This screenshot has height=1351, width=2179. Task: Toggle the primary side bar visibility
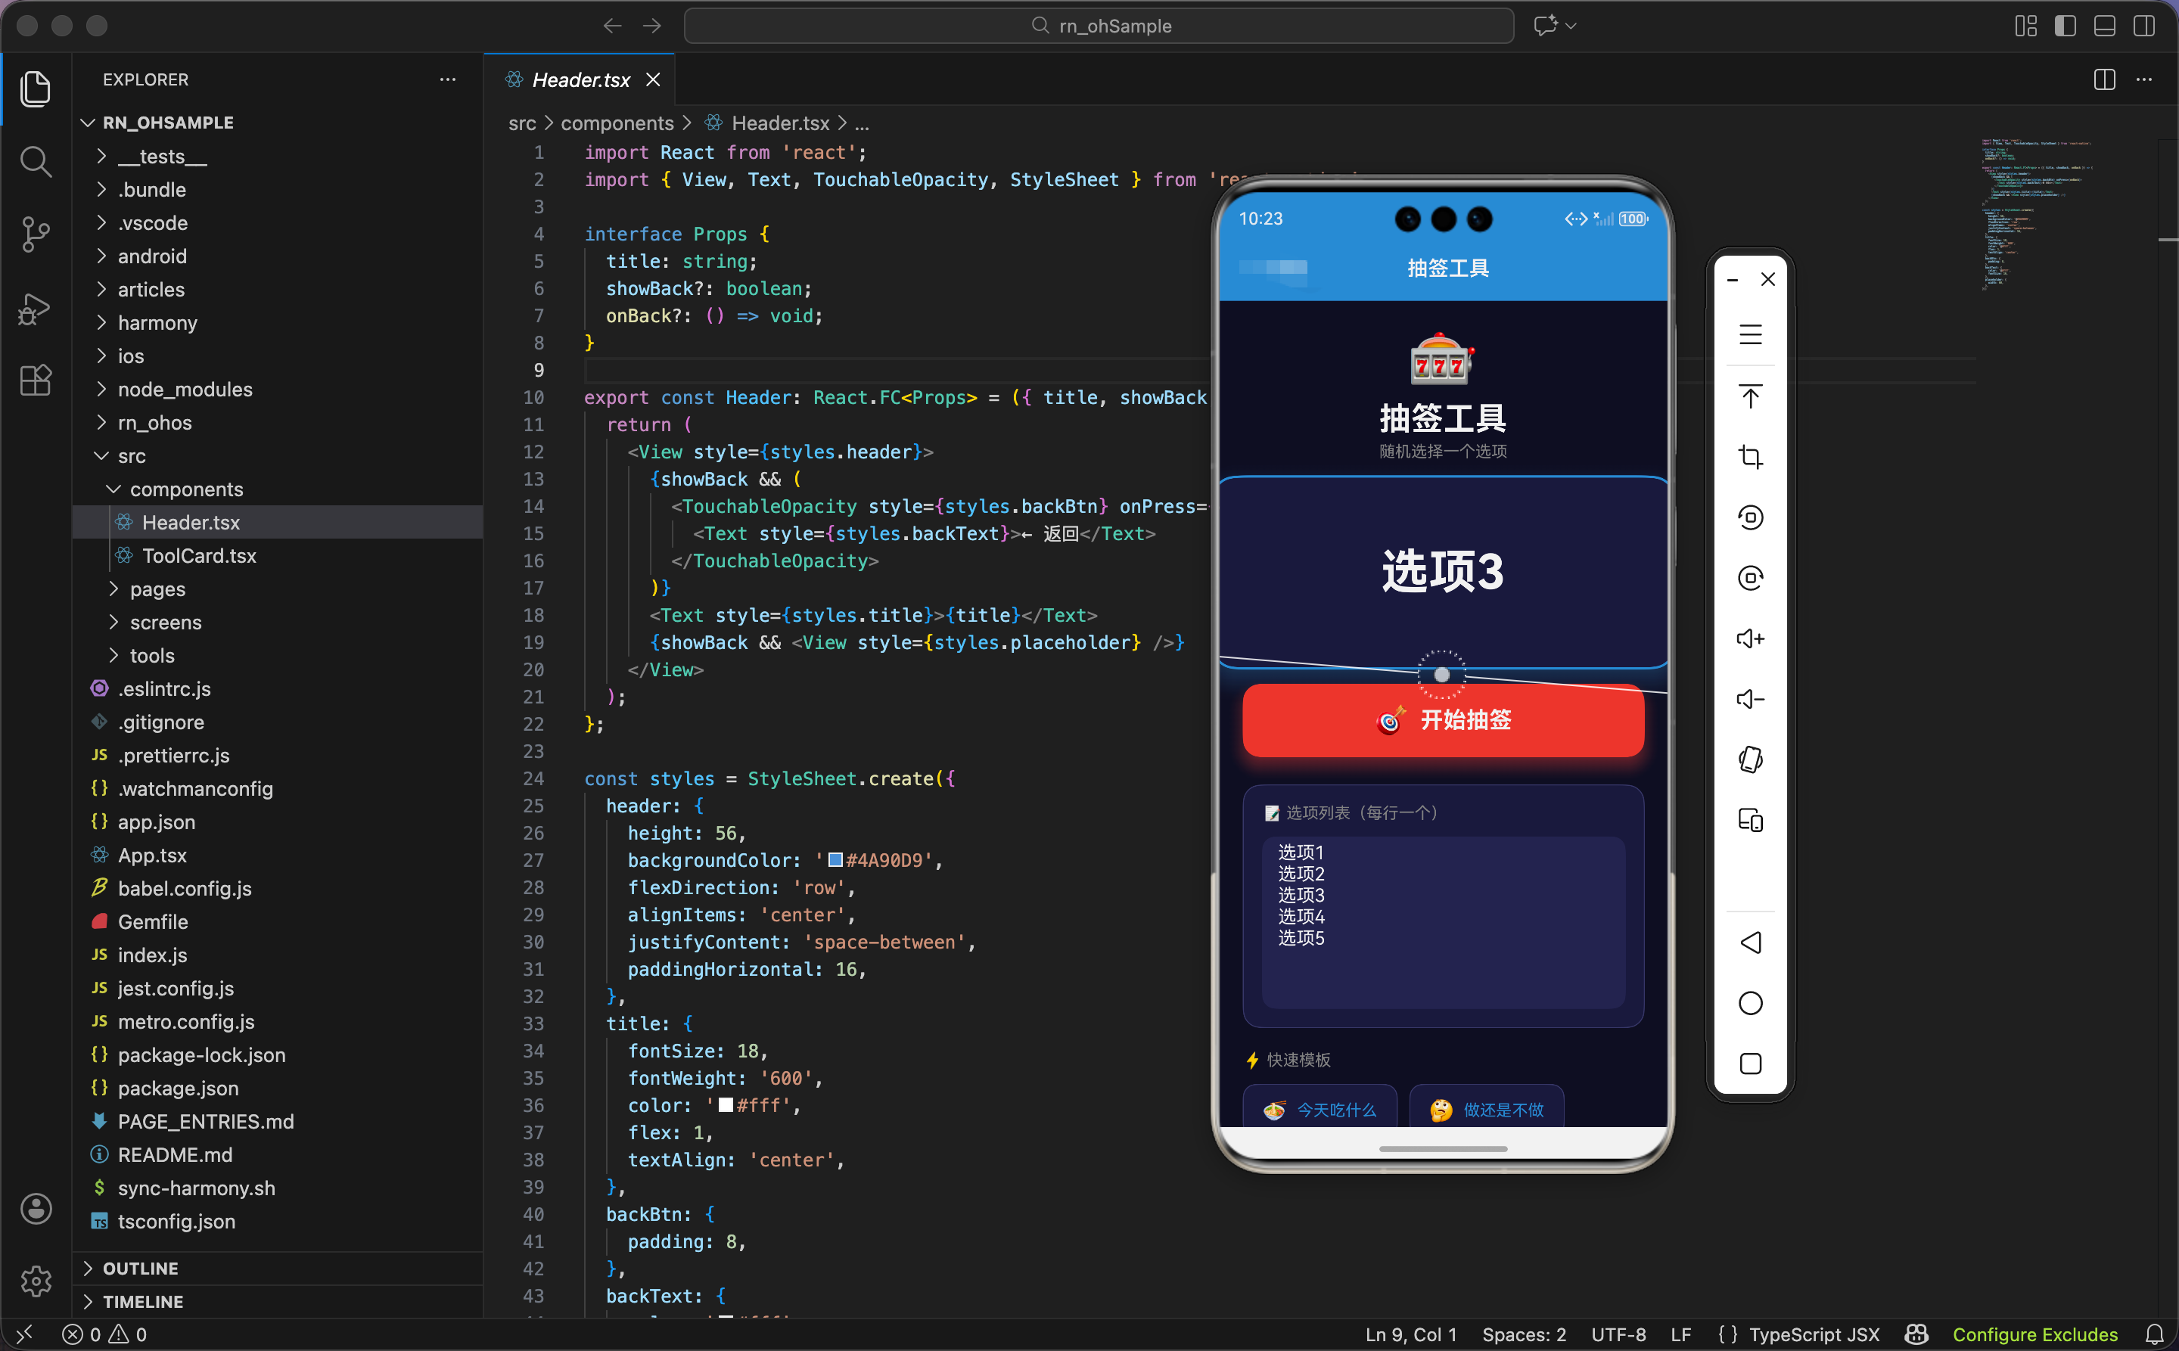pos(2065,26)
